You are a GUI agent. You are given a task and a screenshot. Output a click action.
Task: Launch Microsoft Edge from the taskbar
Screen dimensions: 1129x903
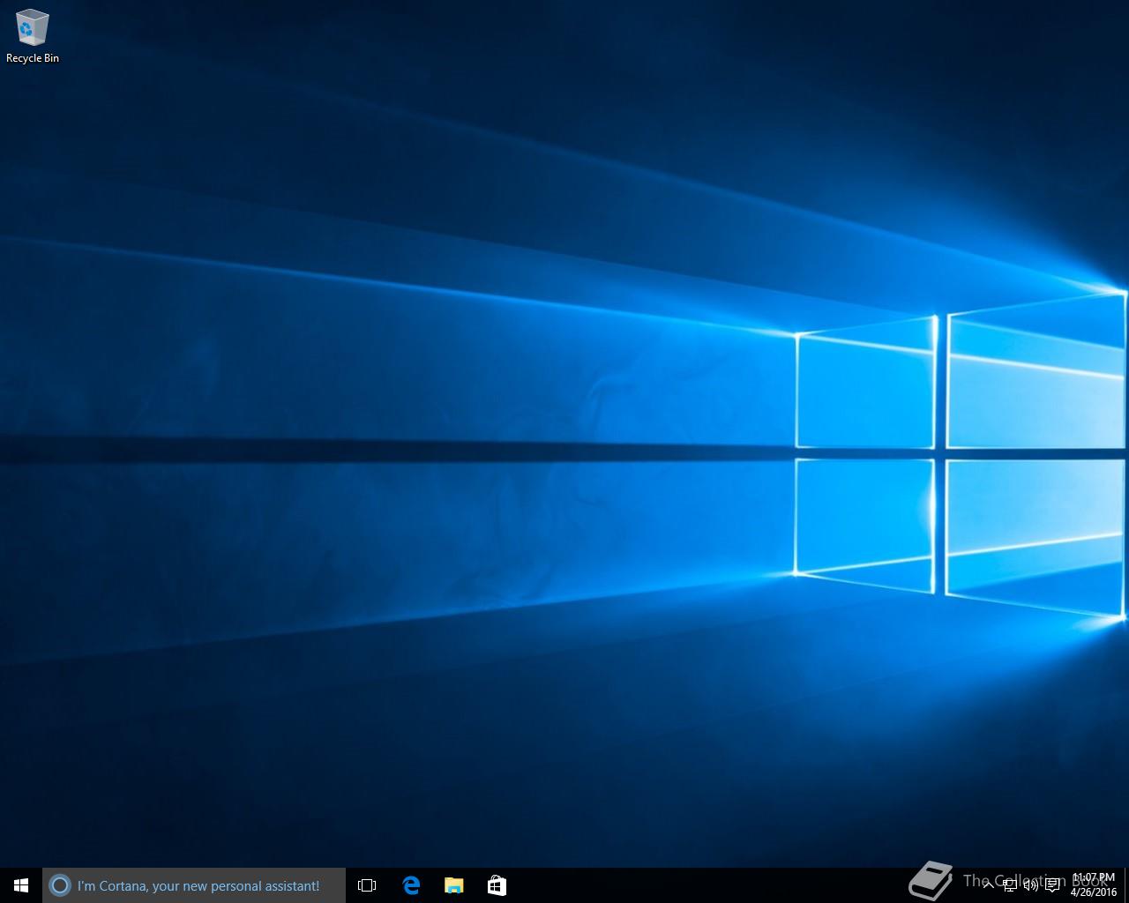click(411, 885)
